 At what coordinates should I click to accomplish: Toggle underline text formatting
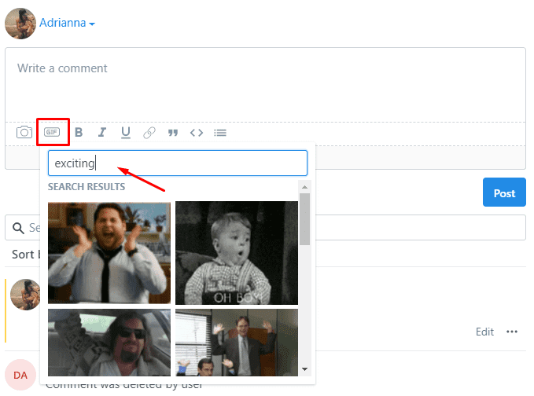click(125, 133)
